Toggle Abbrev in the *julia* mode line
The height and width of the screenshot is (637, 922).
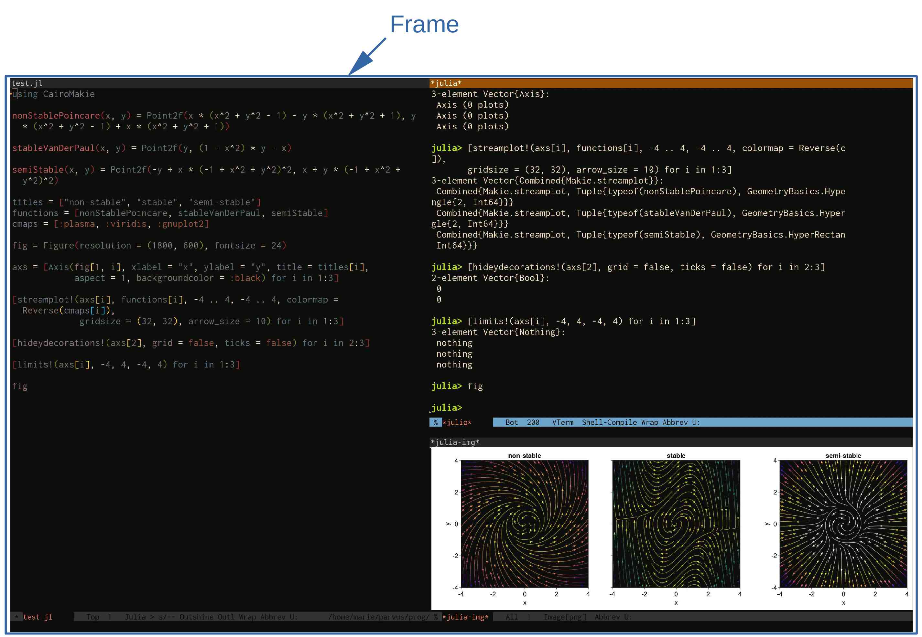tap(675, 422)
